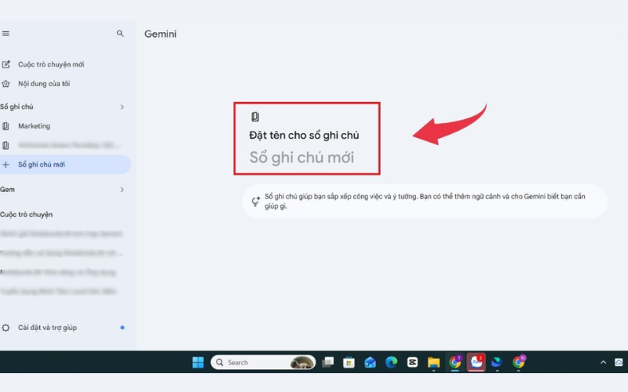
Task: Show hidden system tray icons
Action: 603,362
